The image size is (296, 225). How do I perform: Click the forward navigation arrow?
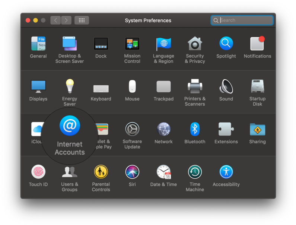tap(66, 20)
